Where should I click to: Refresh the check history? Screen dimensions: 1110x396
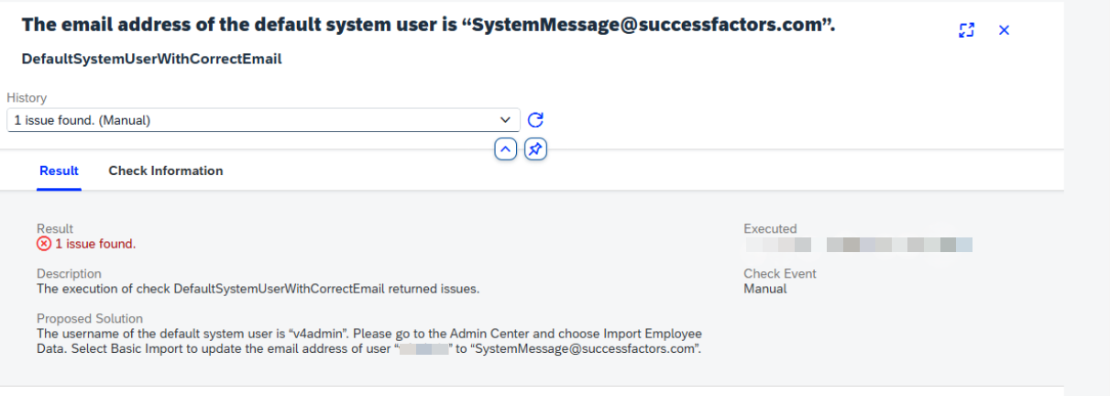click(x=536, y=120)
